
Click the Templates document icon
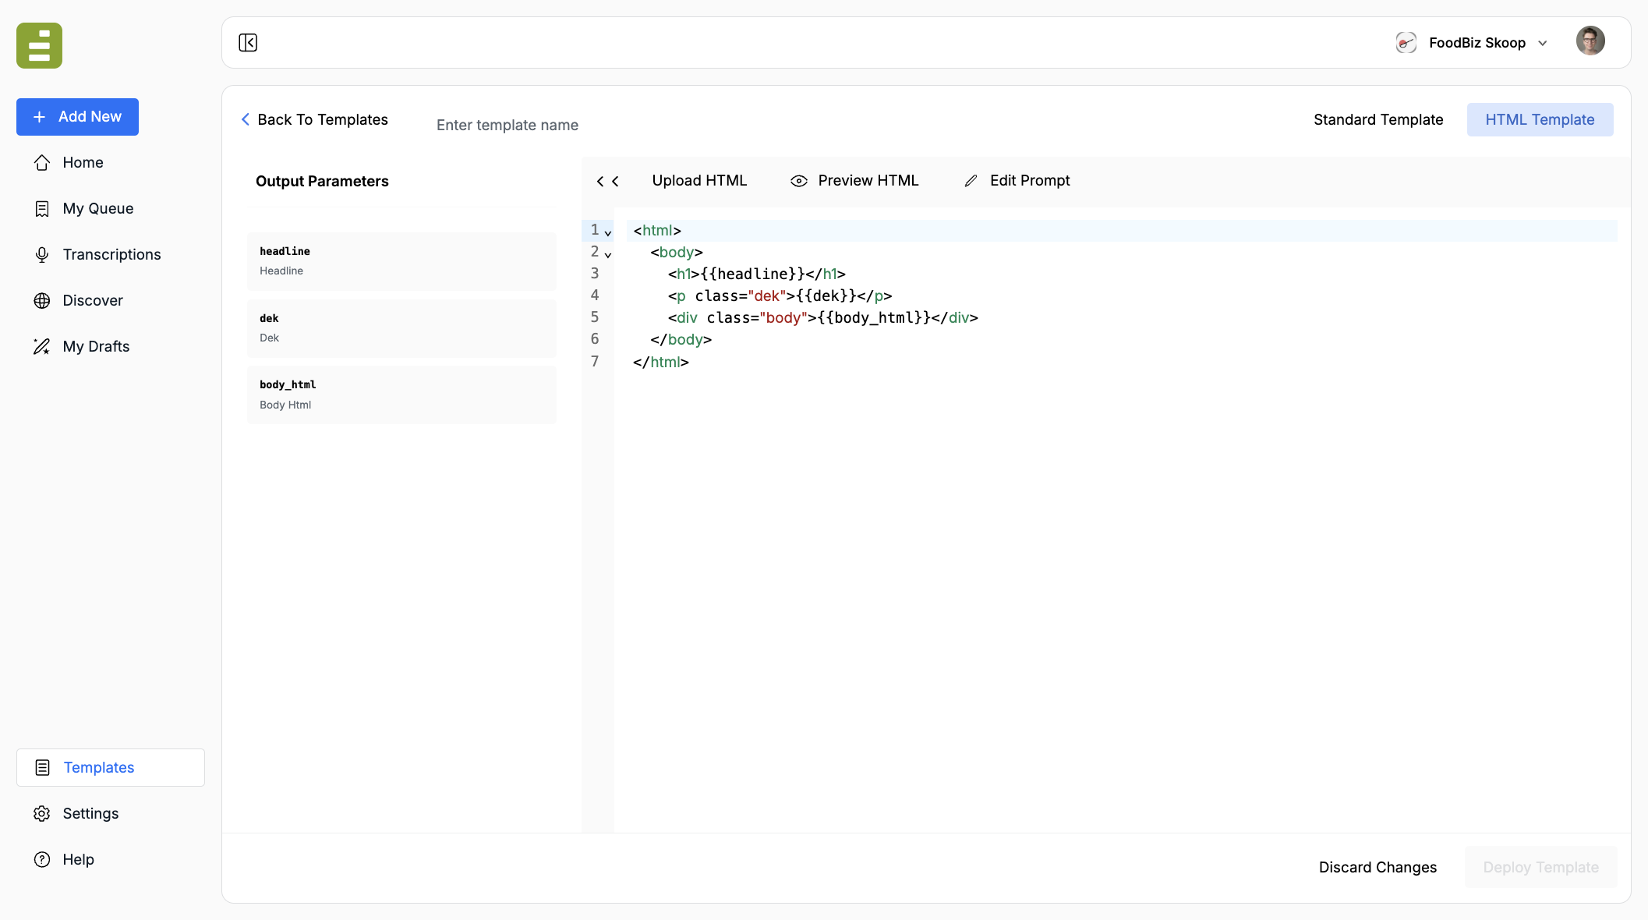[43, 768]
